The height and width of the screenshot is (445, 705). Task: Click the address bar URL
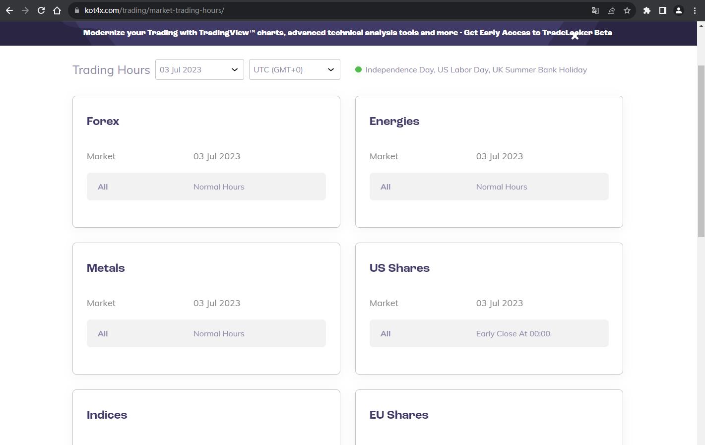point(154,10)
